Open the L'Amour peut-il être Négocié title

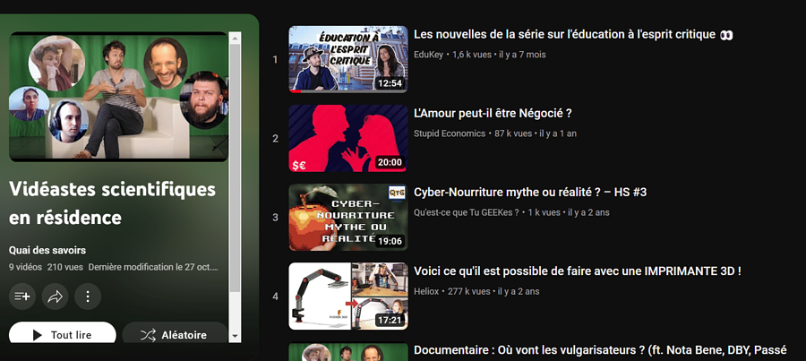493,114
